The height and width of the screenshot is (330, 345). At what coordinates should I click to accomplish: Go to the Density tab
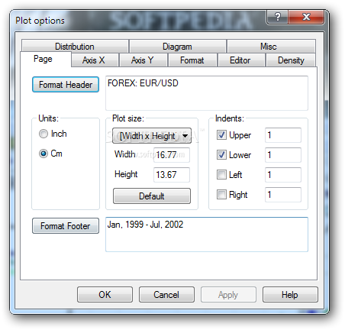click(291, 60)
